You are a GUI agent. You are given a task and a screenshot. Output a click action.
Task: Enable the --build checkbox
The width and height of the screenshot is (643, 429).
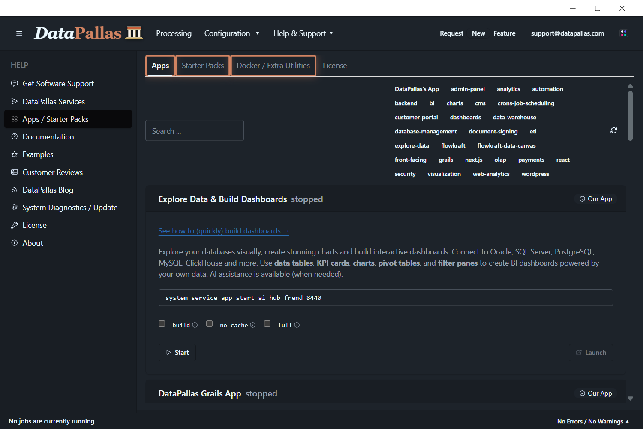[x=162, y=324]
